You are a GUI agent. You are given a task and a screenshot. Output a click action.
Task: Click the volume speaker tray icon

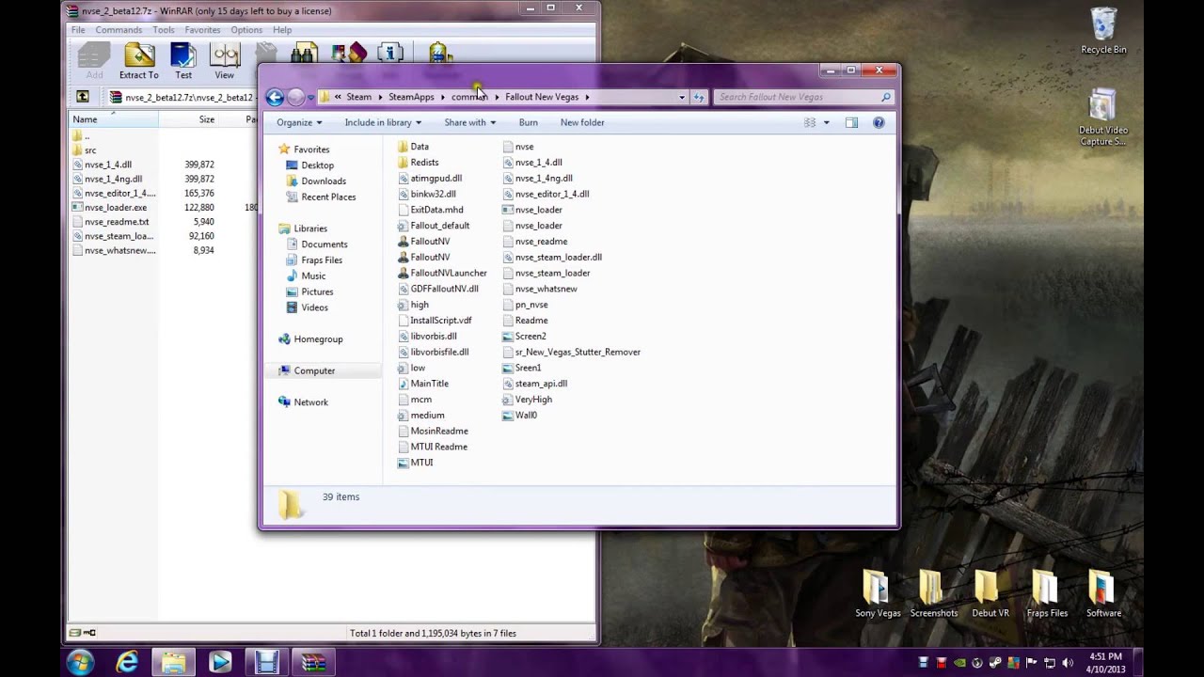[1068, 663]
